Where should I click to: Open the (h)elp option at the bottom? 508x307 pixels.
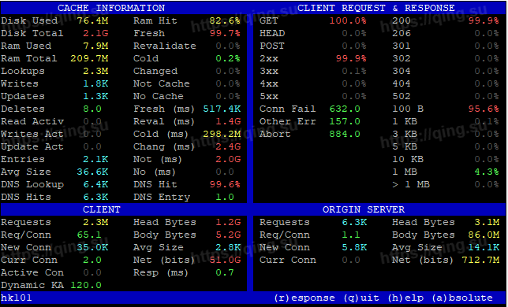405,298
